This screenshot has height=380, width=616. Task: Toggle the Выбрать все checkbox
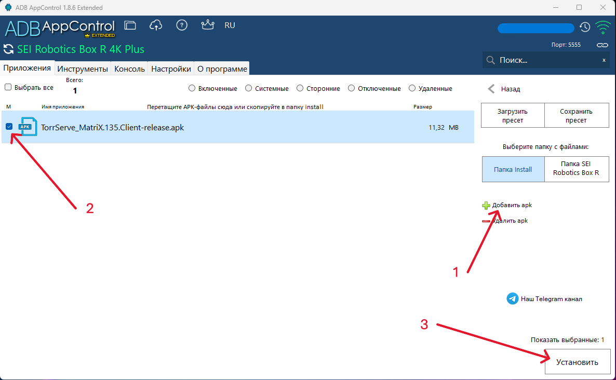pos(8,87)
